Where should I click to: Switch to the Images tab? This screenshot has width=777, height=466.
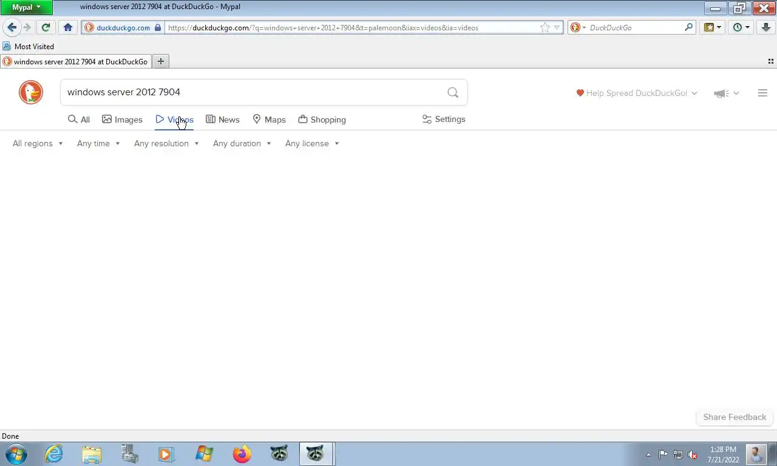[x=122, y=120]
